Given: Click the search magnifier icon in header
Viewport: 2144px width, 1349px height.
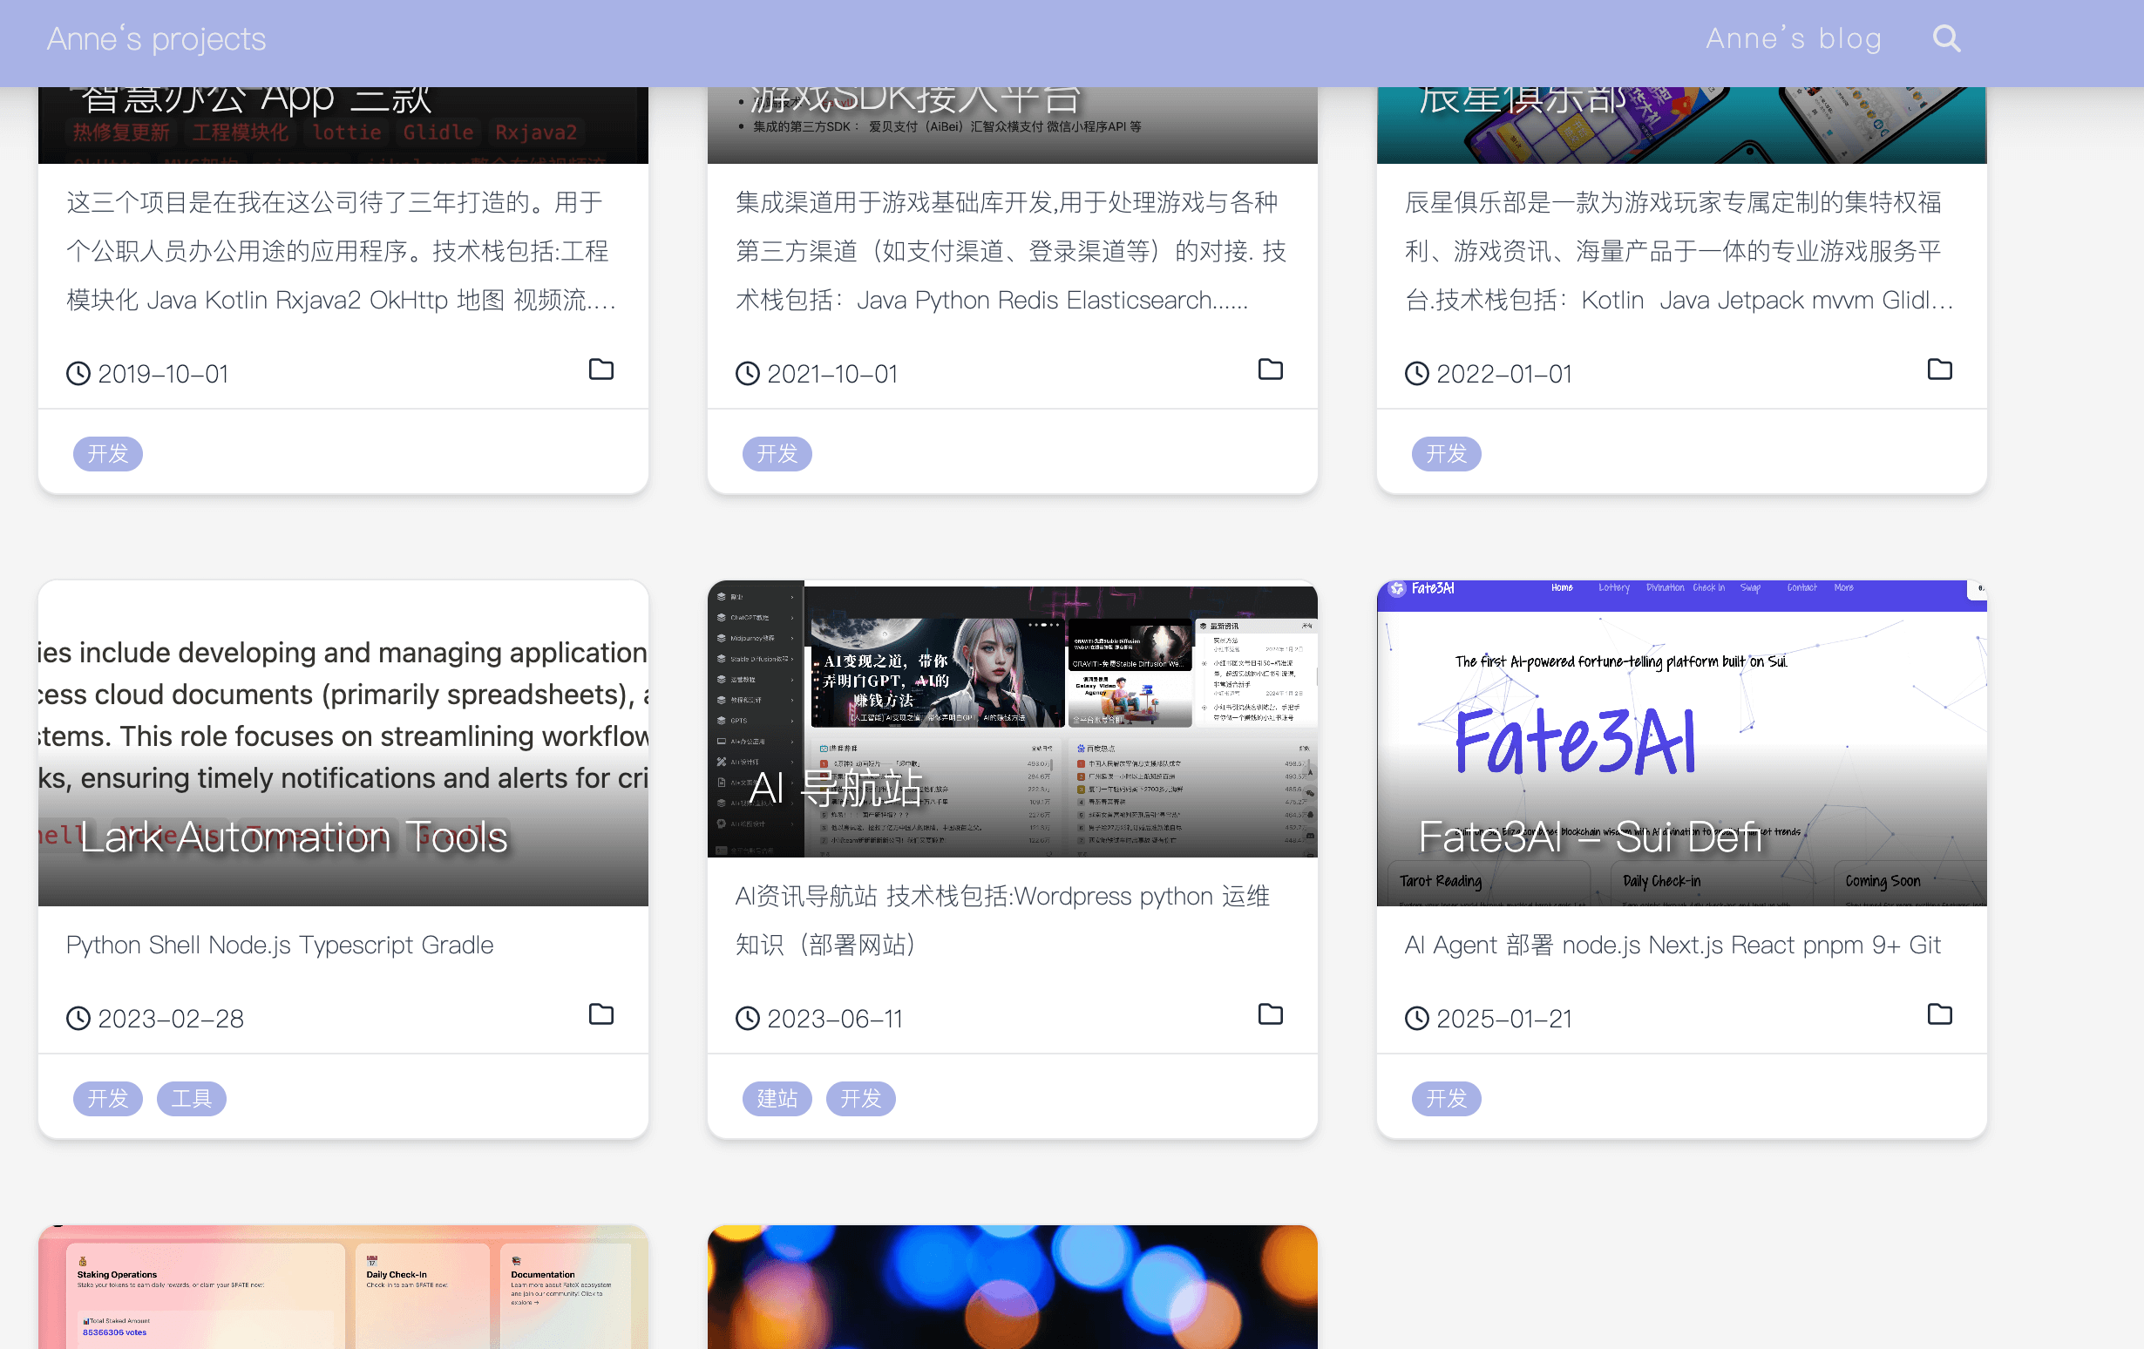Looking at the screenshot, I should point(1946,39).
